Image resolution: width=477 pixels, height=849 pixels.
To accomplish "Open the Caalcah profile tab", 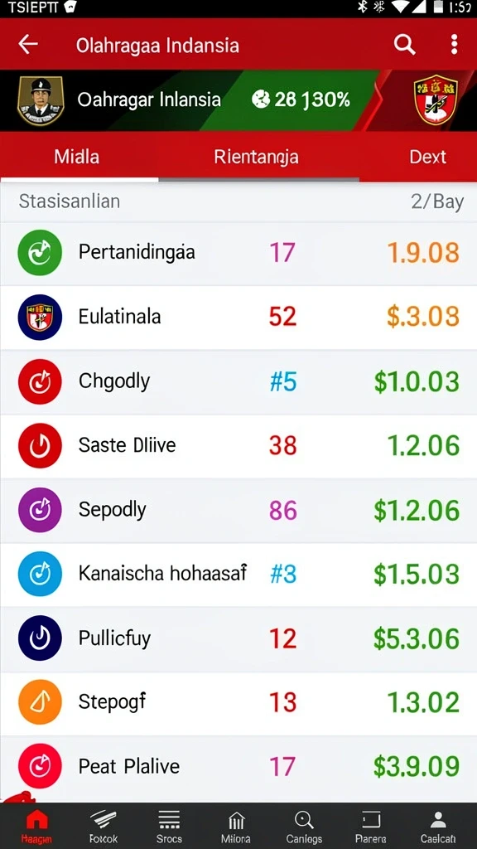I will (x=438, y=827).
